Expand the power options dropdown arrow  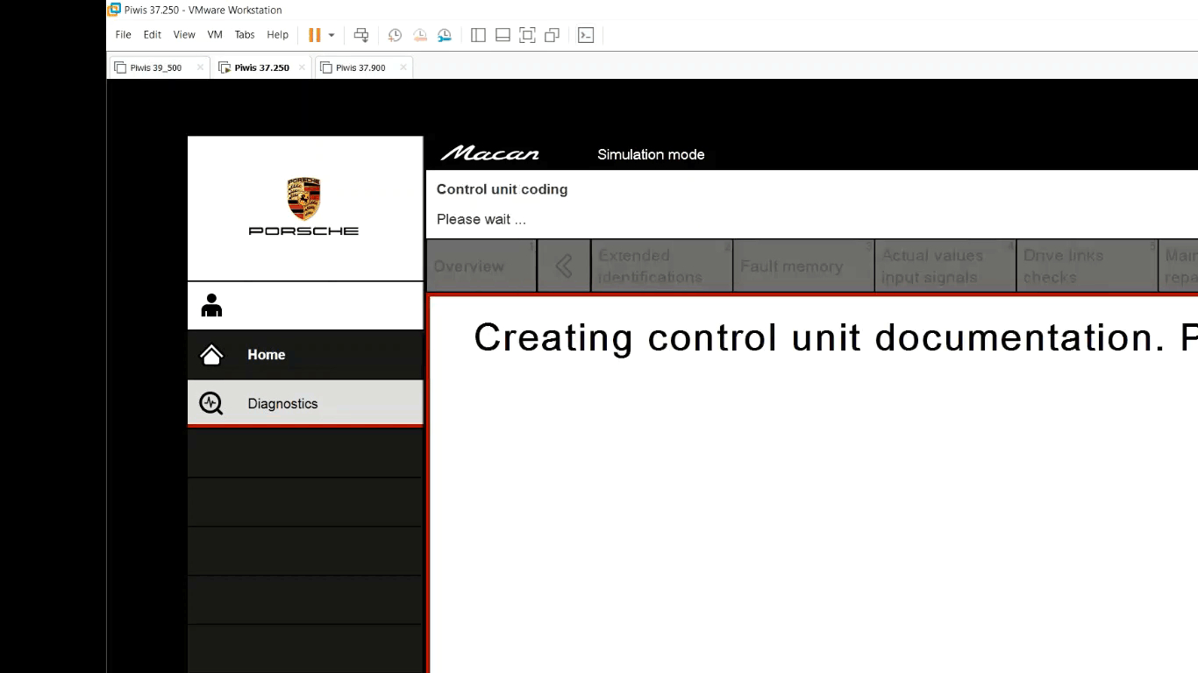[x=332, y=35]
